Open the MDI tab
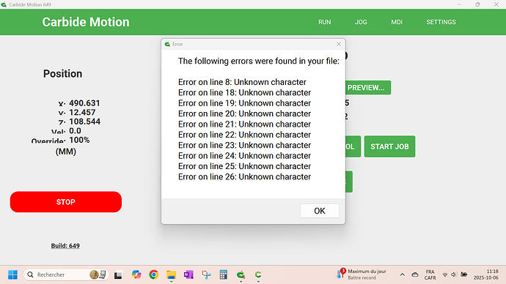The image size is (506, 284). point(397,22)
